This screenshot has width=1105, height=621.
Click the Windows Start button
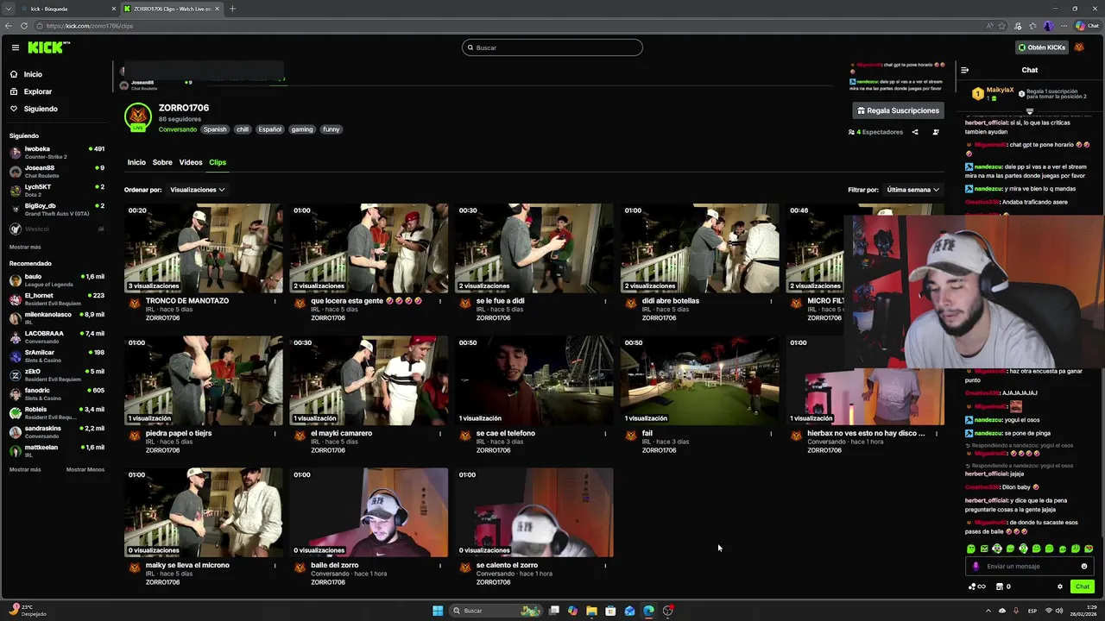(x=438, y=611)
